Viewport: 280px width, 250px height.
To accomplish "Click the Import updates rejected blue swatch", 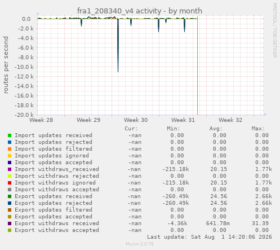I will (x=10, y=142).
